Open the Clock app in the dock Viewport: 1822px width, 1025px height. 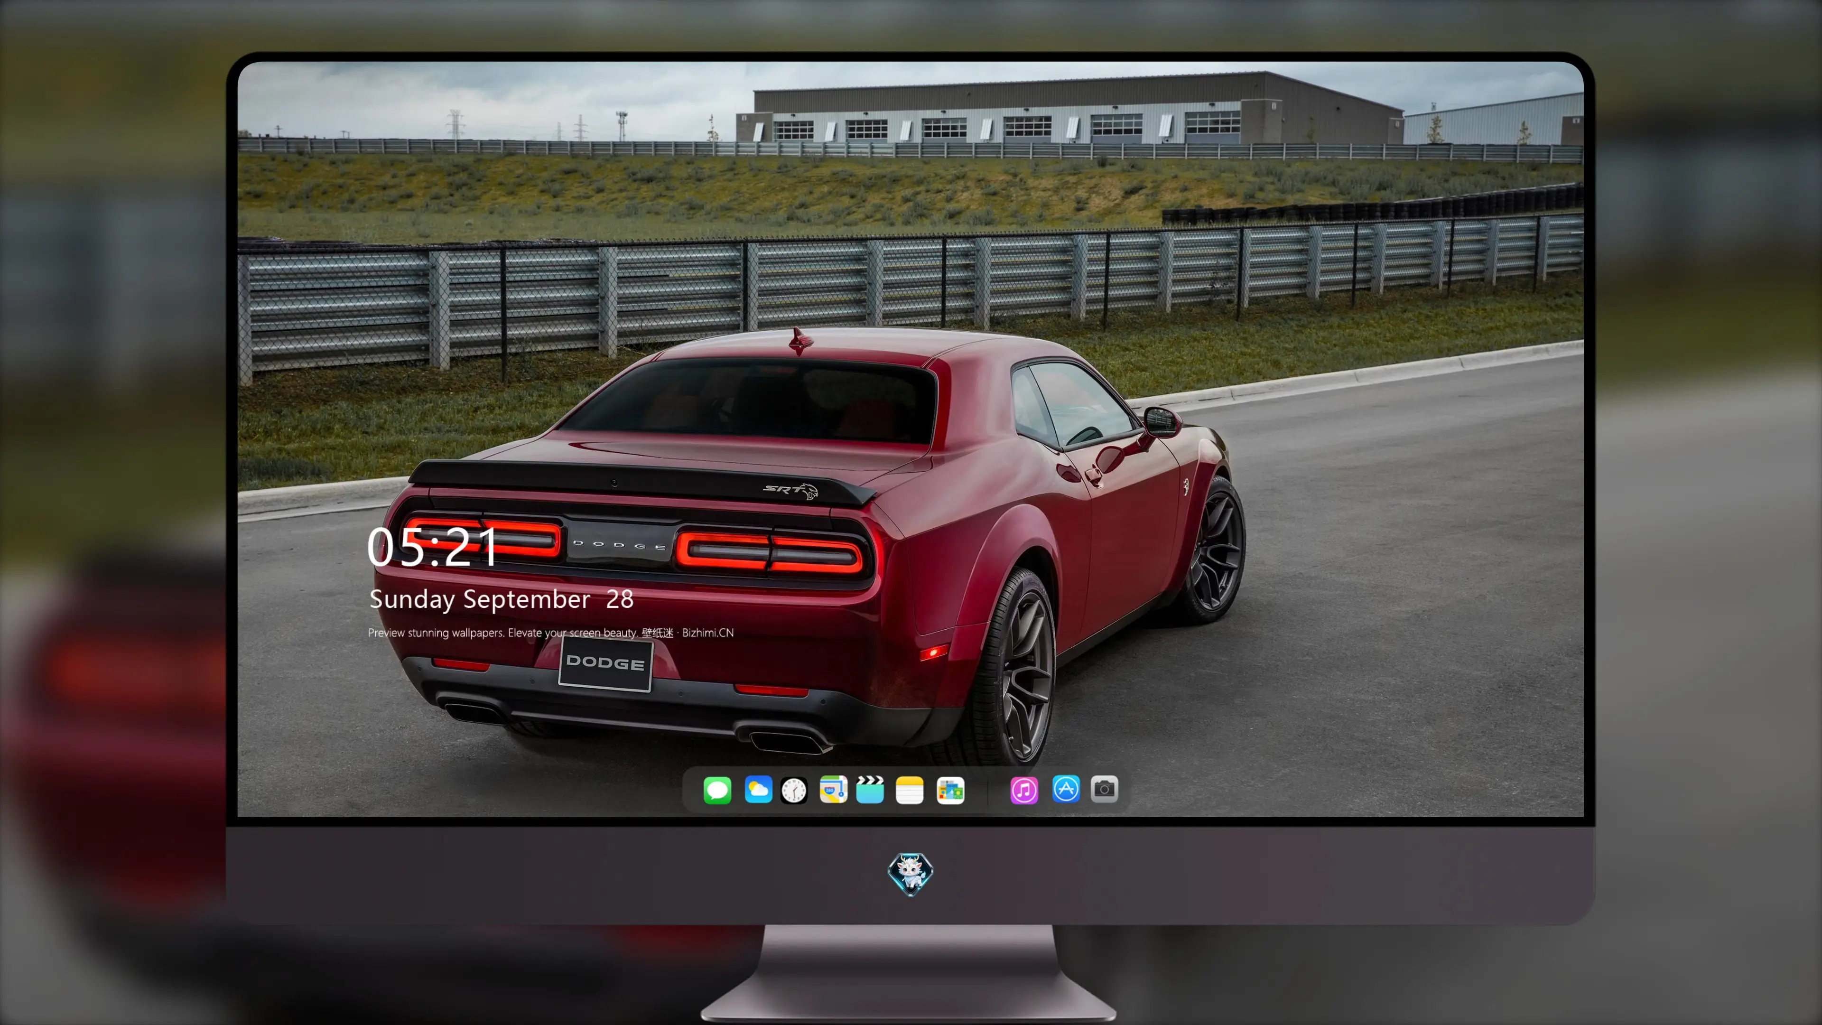[x=794, y=790]
